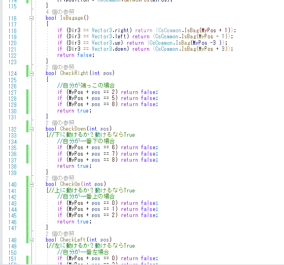Click the CheckLeft method name
Screen dimensions: 284x265
click(x=73, y=240)
